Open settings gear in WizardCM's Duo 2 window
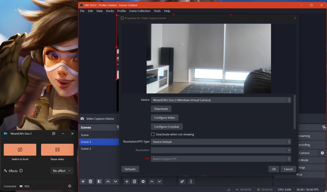Screen dimensions: 327x192 pyautogui.click(x=70, y=186)
